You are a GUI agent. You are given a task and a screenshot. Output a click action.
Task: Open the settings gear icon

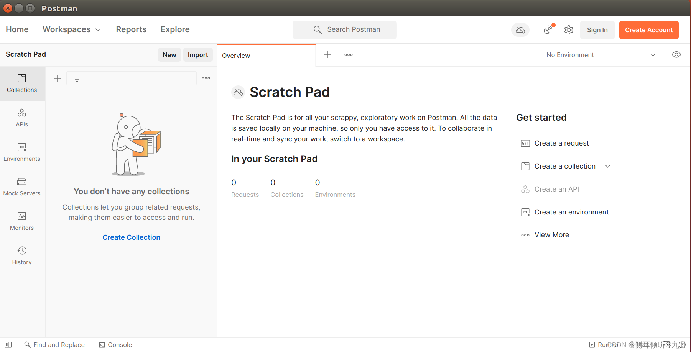(x=569, y=30)
